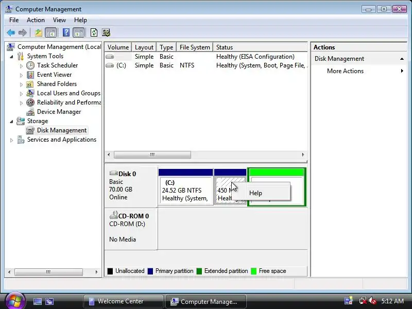Expand the Reliability and Performance node
The height and width of the screenshot is (309, 412).
coord(21,103)
